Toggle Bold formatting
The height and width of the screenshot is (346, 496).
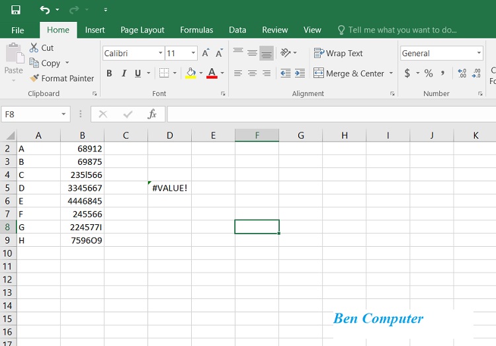[109, 73]
